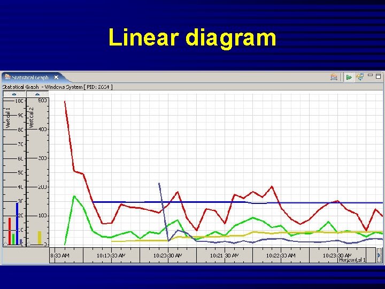Viewport: 385px width, 289px height.
Task: Click the green line's first peak
Action: [x=74, y=196]
